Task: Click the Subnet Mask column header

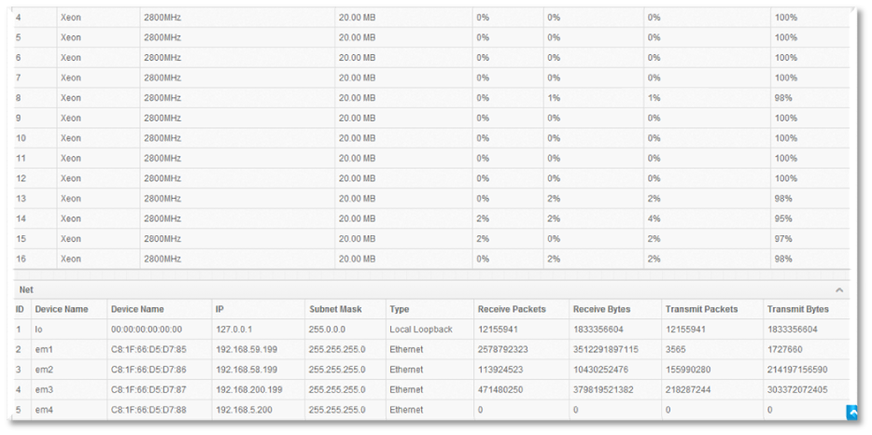Action: (334, 309)
